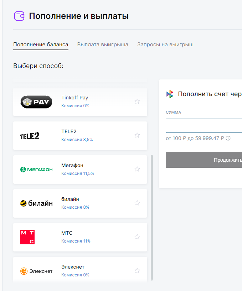The height and width of the screenshot is (291, 242).
Task: Click the Tinkoff PAY logo
Action: click(x=36, y=102)
